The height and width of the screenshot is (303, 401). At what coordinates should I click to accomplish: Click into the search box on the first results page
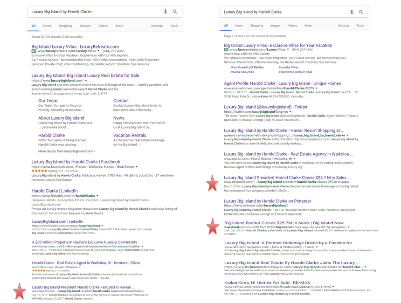(x=93, y=12)
